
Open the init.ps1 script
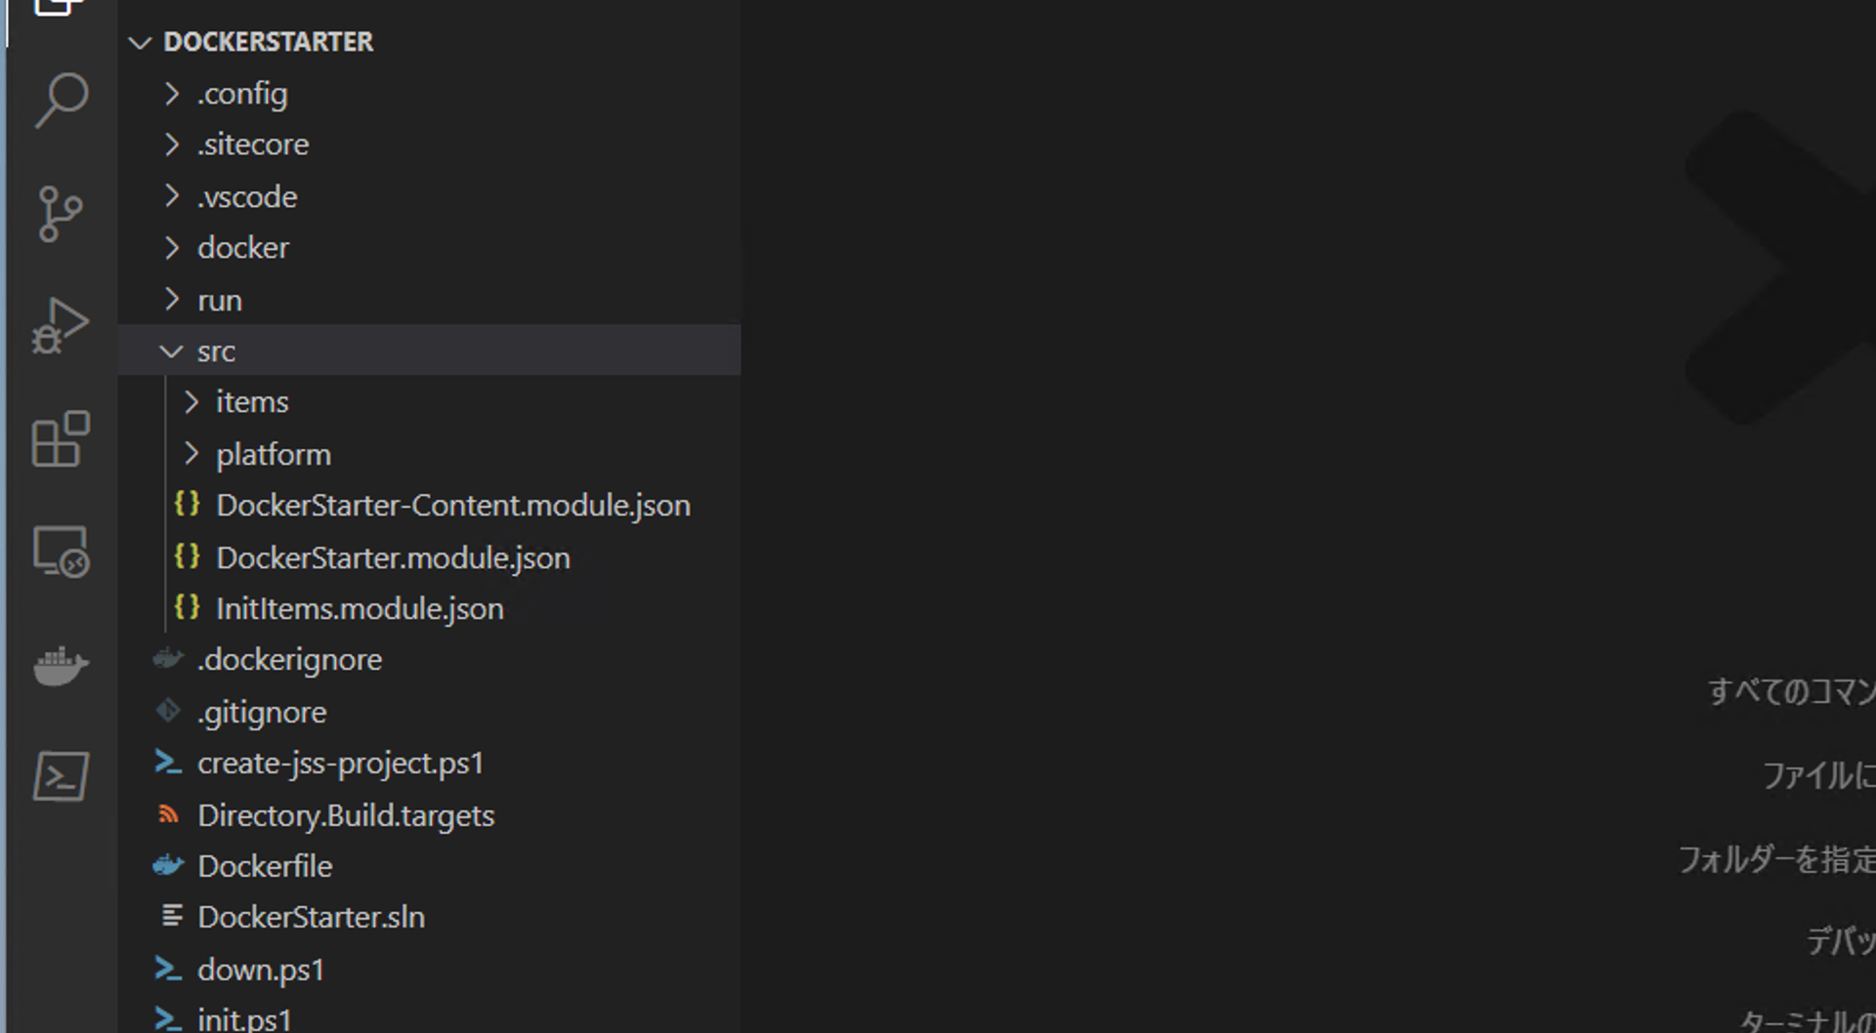coord(244,1019)
